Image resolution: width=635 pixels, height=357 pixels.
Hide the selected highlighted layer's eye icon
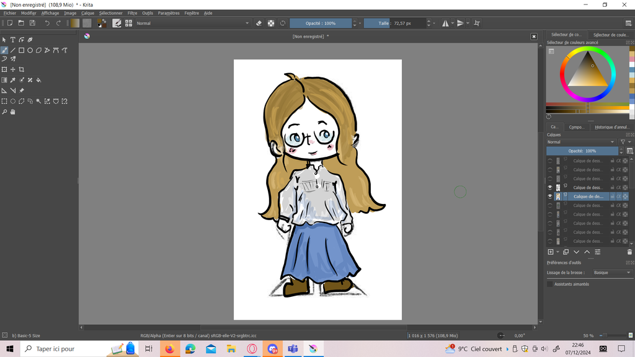550,196
